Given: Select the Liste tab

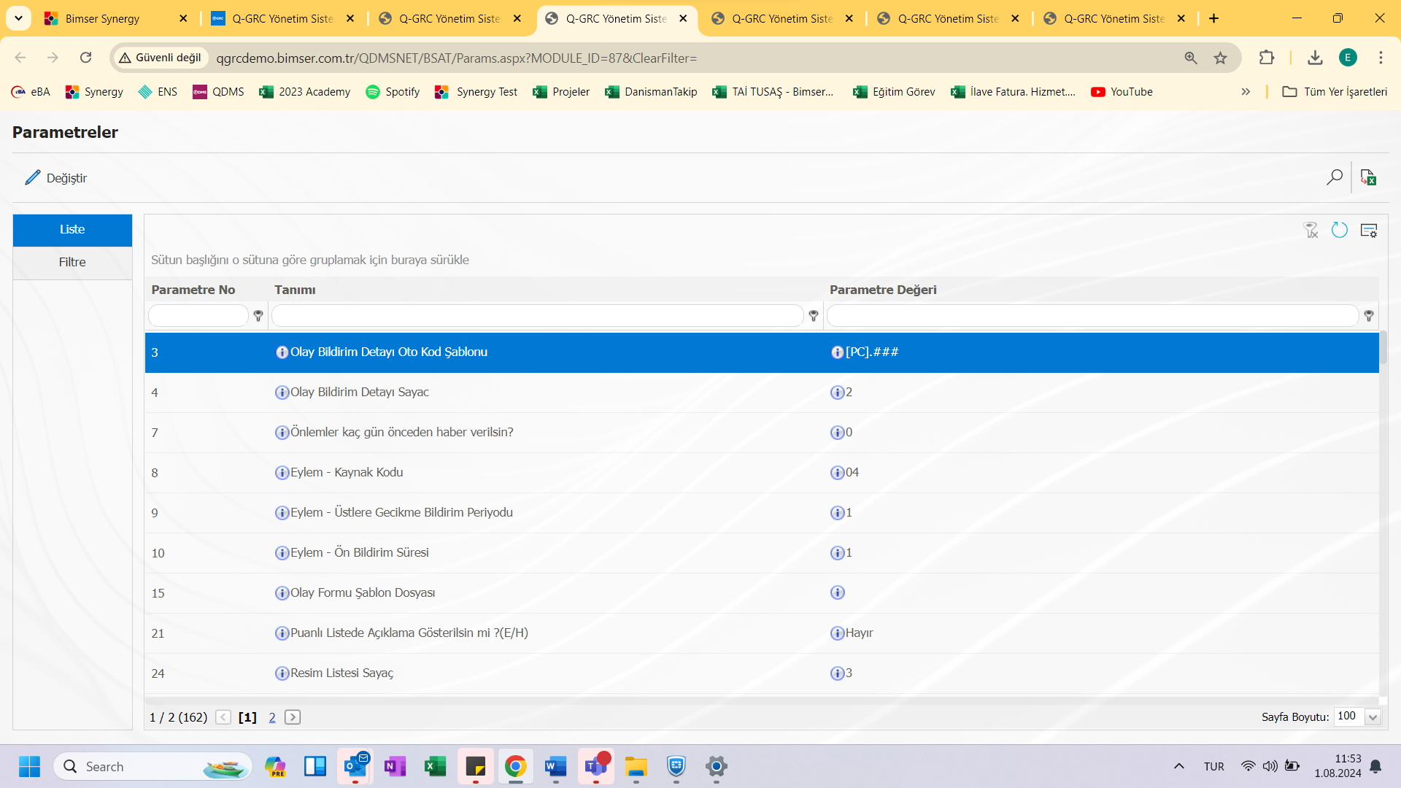Looking at the screenshot, I should [72, 229].
